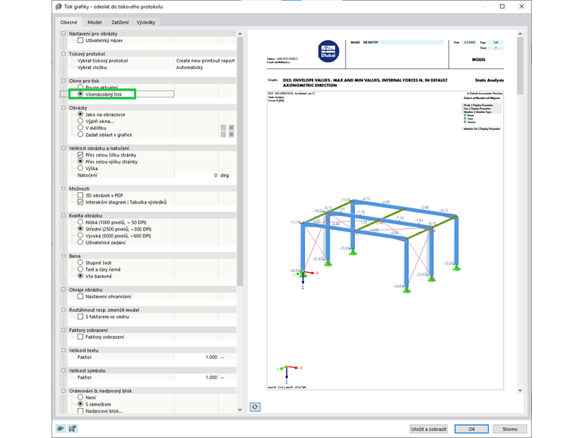Viewport: 584px width, 438px height.
Task: Click the refresh preview icon below the preview
Action: [255, 406]
